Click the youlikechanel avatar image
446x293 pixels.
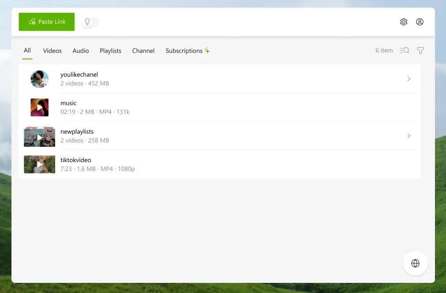click(39, 79)
